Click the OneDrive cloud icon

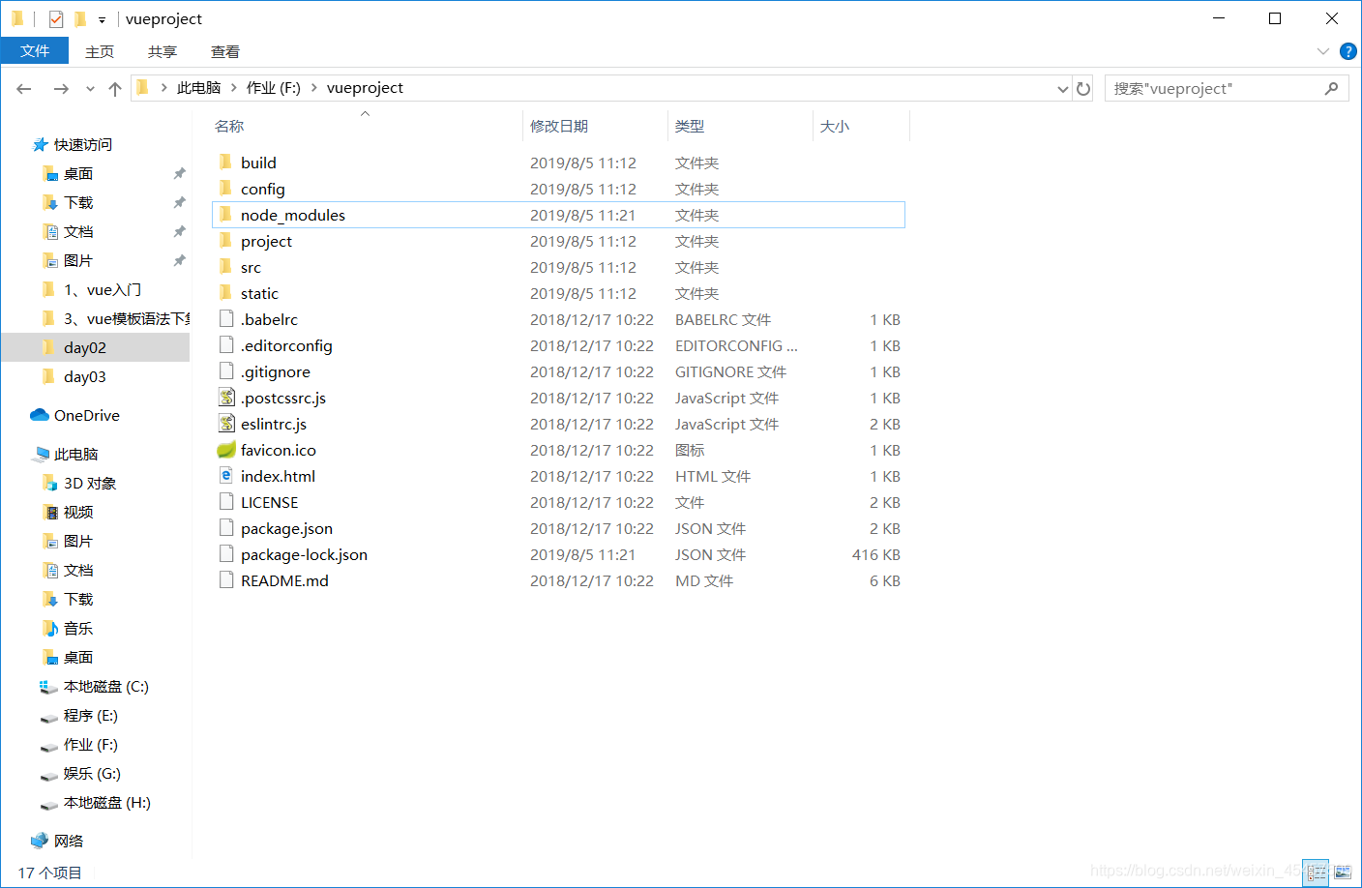coord(40,415)
